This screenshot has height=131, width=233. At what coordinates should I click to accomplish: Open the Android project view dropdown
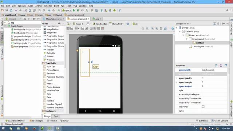pos(13,19)
